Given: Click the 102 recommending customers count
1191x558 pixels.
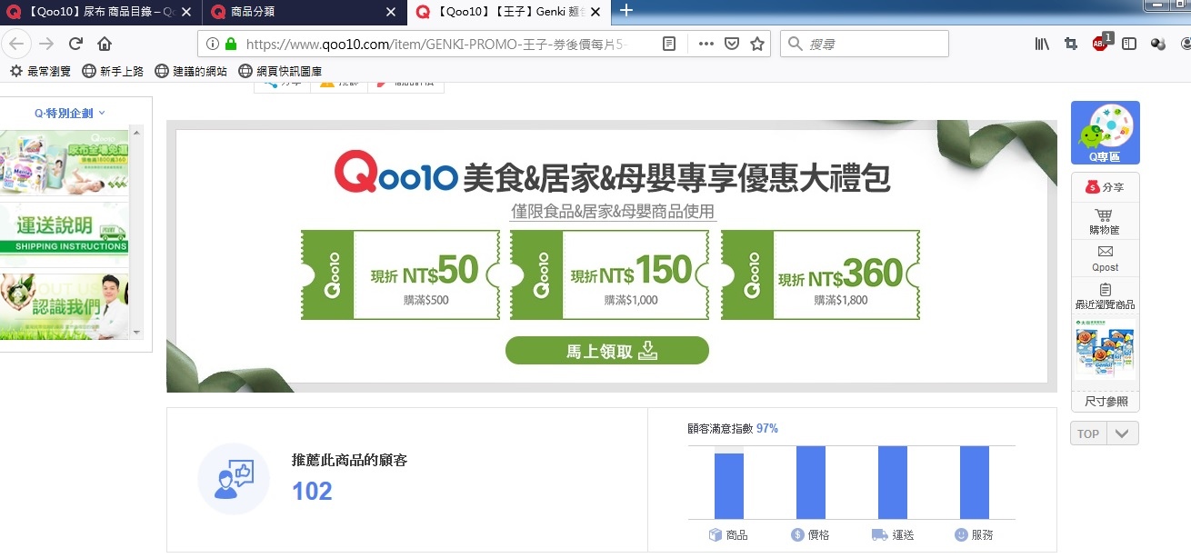Looking at the screenshot, I should pos(312,492).
